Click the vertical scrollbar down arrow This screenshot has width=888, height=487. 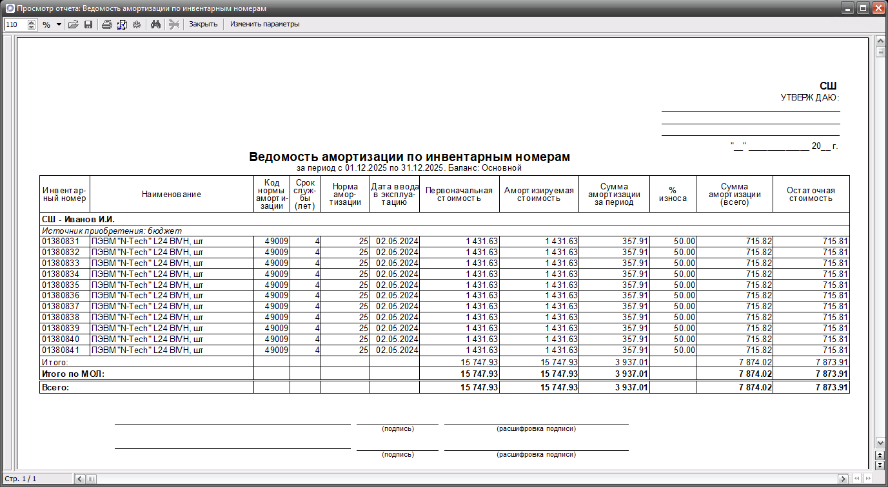tap(880, 443)
